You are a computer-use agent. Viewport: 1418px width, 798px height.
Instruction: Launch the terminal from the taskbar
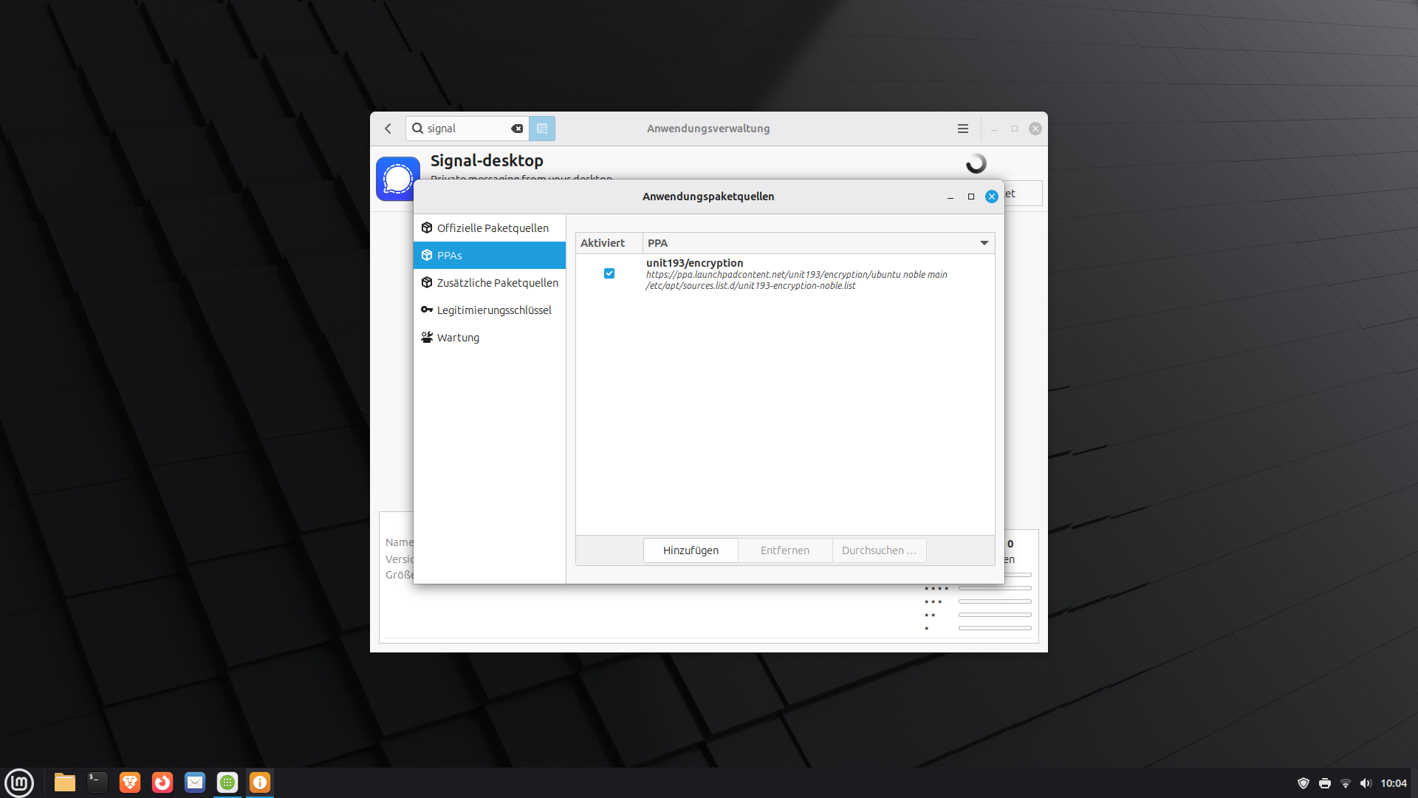tap(97, 782)
